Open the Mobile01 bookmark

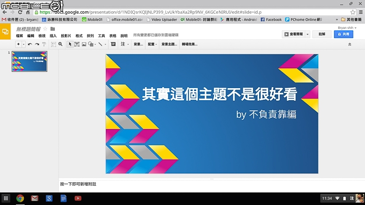92,20
